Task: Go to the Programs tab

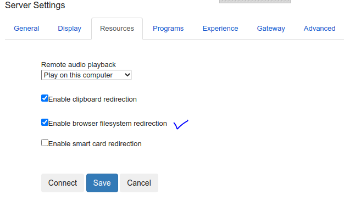Action: 168,29
